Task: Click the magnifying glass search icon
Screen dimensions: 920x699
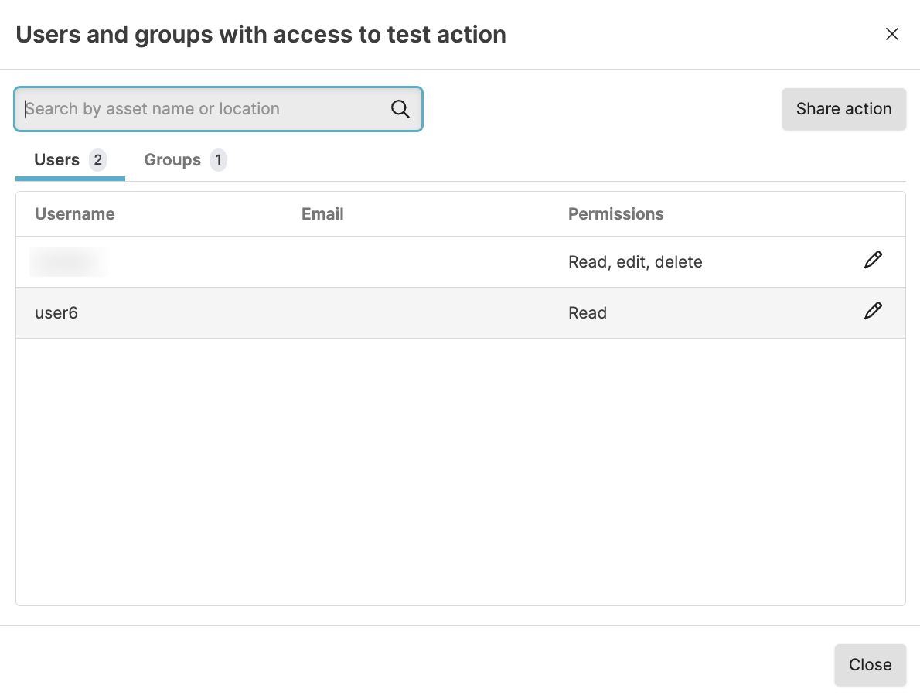Action: click(x=400, y=109)
